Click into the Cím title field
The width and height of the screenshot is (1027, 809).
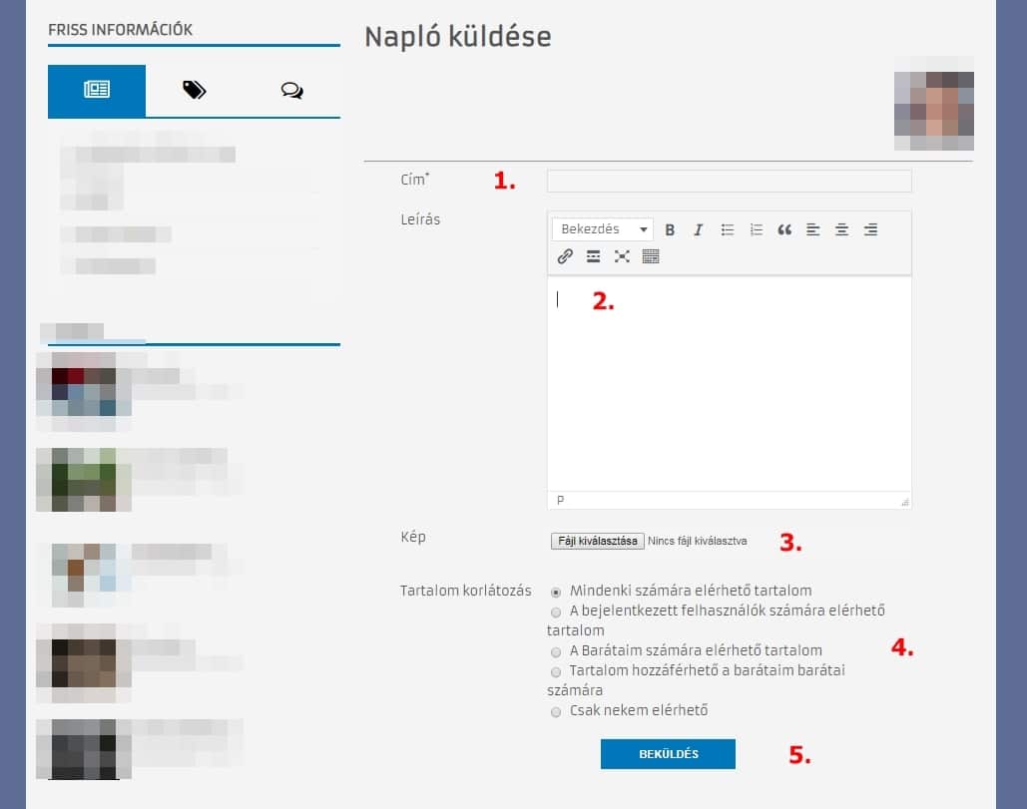(729, 181)
